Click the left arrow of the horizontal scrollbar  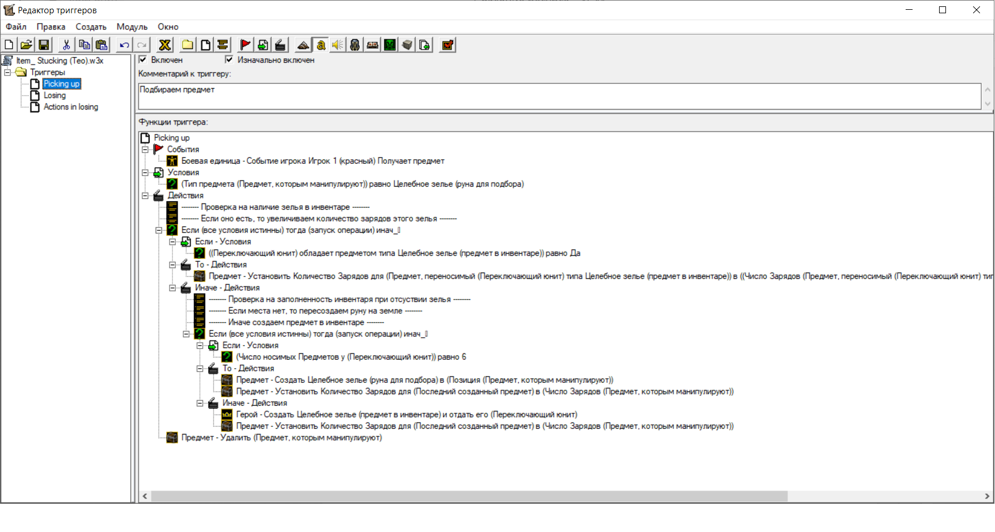click(145, 496)
